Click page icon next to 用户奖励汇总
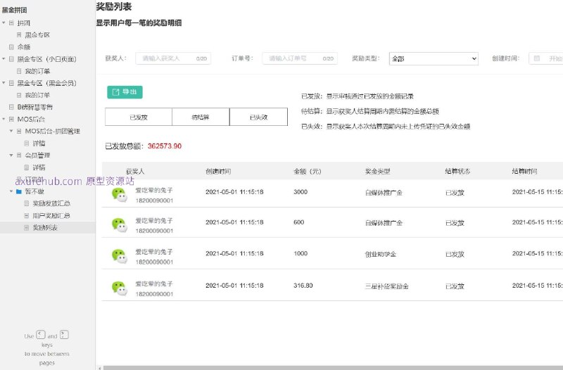 (x=27, y=216)
